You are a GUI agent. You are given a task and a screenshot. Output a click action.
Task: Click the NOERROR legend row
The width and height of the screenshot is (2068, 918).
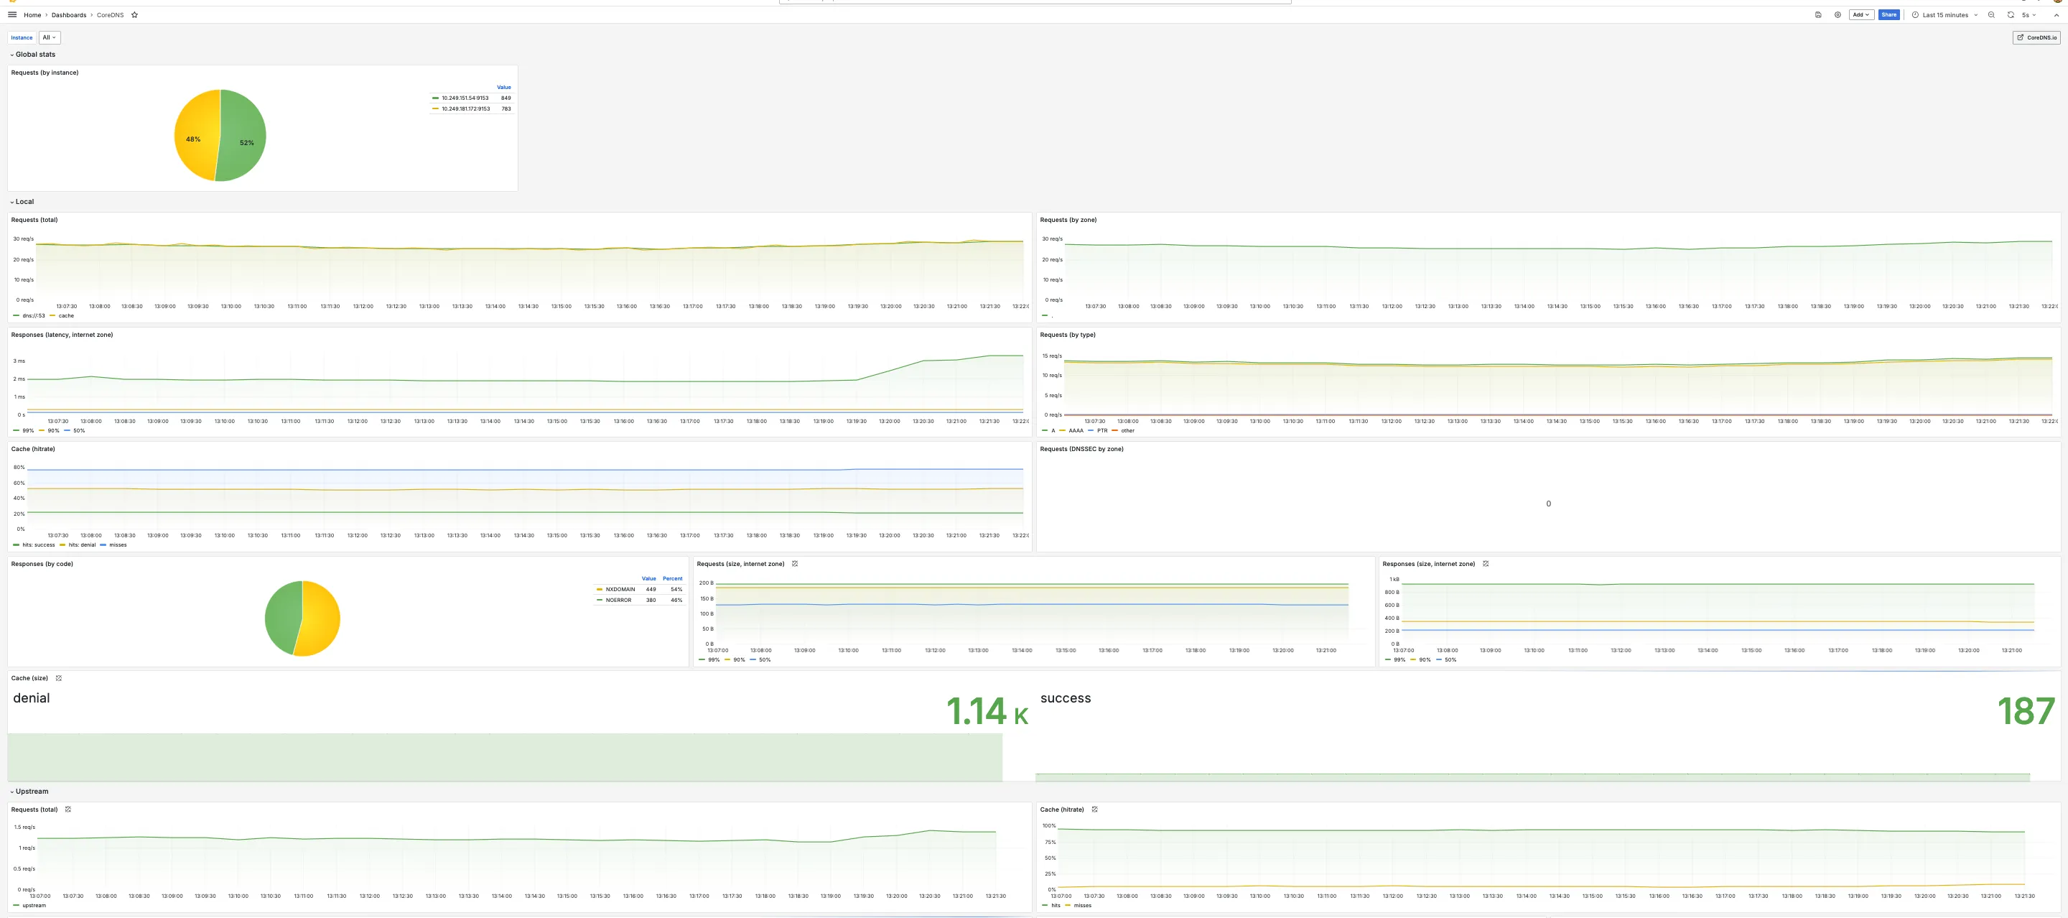tap(640, 600)
